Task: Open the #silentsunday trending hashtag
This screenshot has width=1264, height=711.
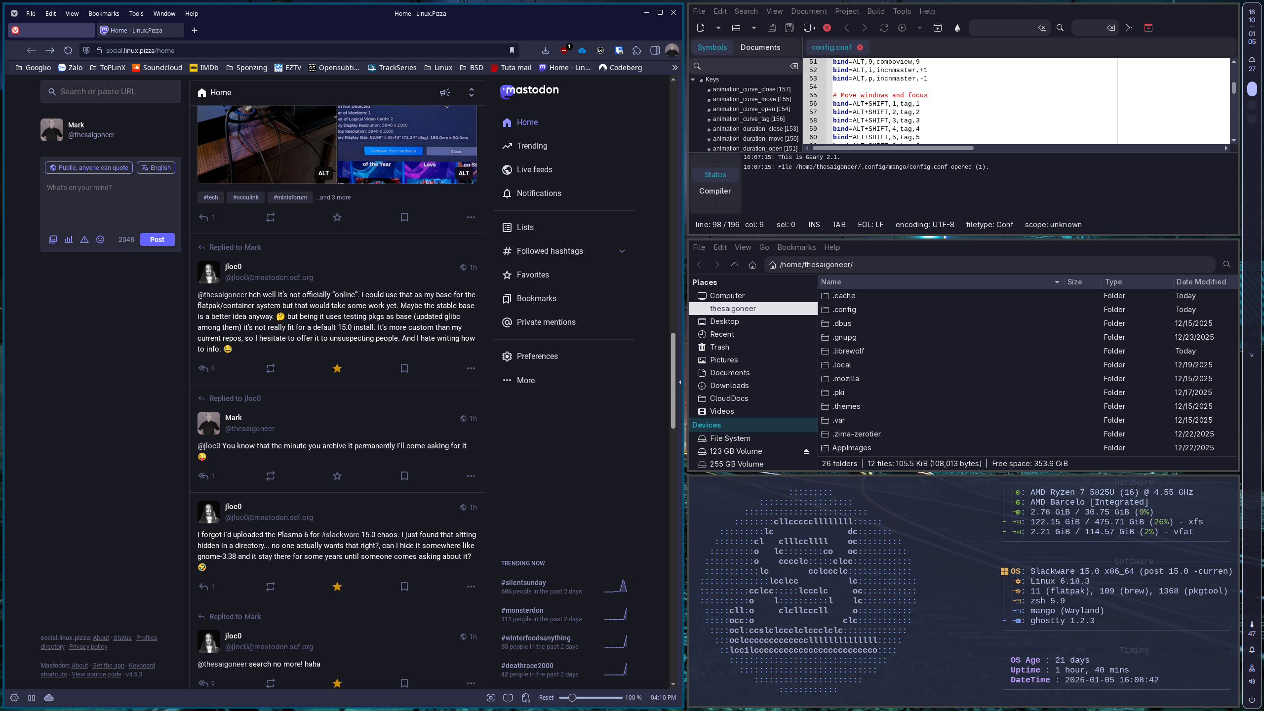Action: pyautogui.click(x=523, y=583)
